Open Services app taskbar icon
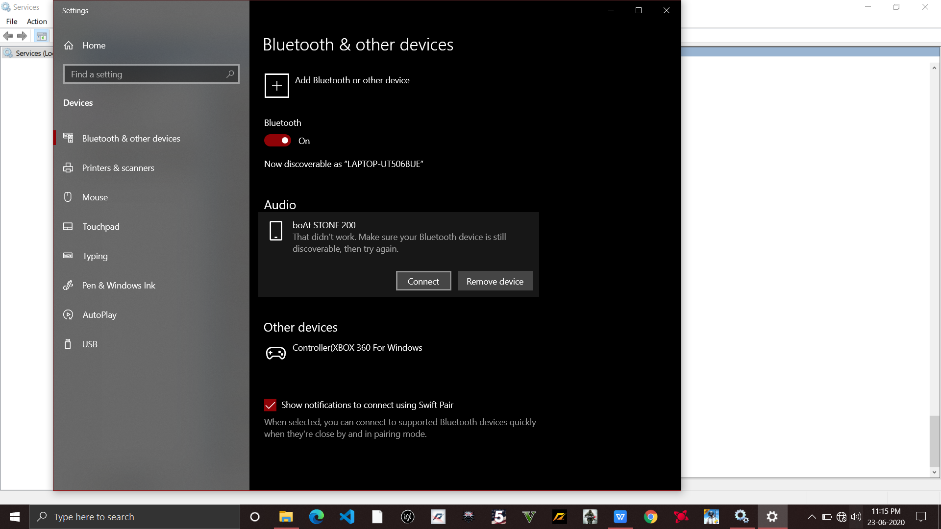This screenshot has width=941, height=529. point(742,517)
